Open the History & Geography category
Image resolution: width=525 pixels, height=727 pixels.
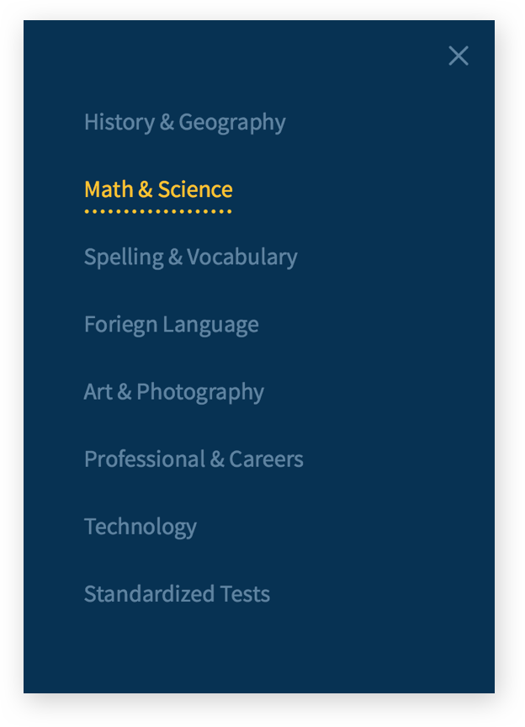[184, 122]
